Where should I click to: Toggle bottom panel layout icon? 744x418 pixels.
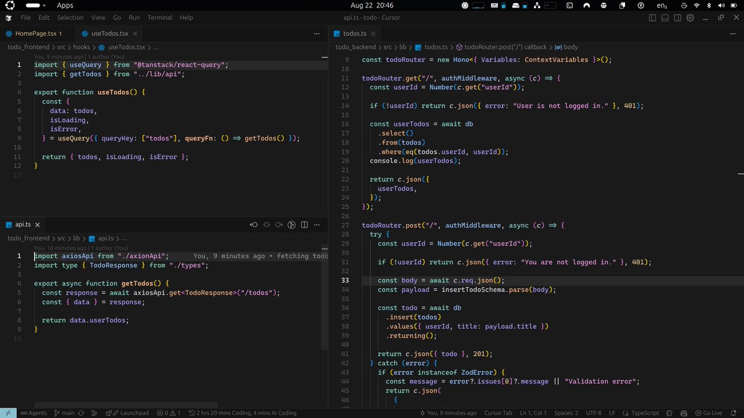665,18
